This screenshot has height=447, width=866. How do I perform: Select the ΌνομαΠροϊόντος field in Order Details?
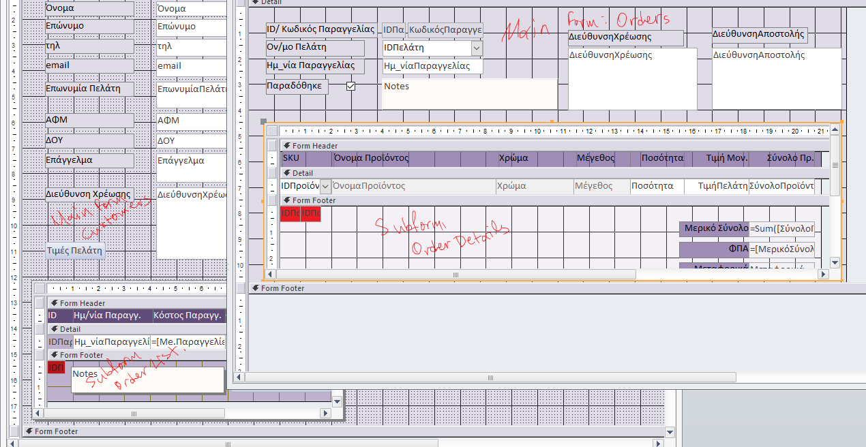[413, 186]
